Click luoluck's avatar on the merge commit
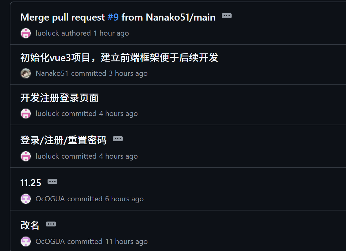The image size is (346, 251). 26,33
